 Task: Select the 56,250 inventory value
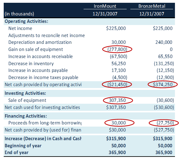coord(119,64)
